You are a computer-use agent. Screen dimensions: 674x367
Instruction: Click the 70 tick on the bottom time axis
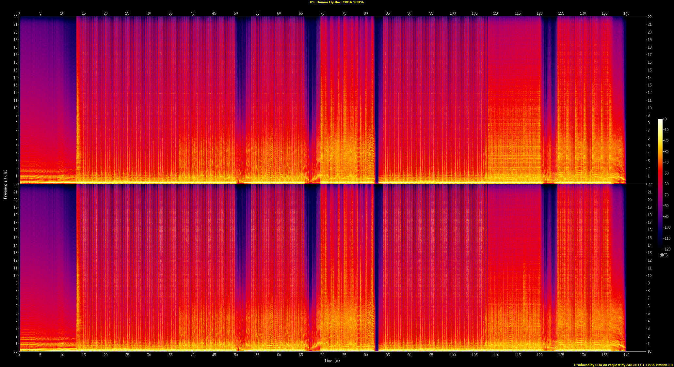(x=322, y=355)
